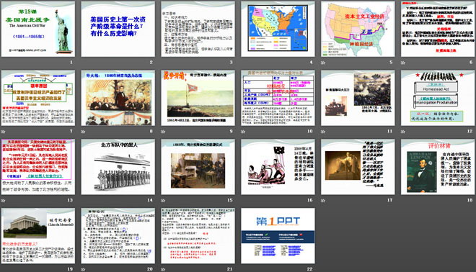Select the Abraham Lincoln portrait slide 18
The width and height of the screenshot is (476, 272).
[x=438, y=167]
